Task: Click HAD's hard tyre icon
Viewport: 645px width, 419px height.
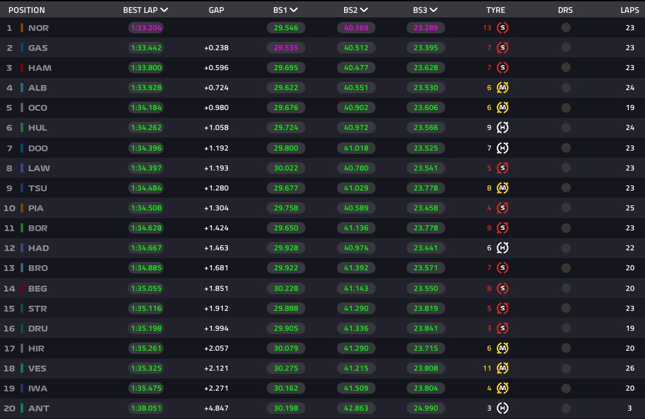Action: click(502, 248)
